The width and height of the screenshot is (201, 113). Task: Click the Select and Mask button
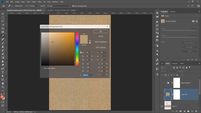click(x=190, y=43)
